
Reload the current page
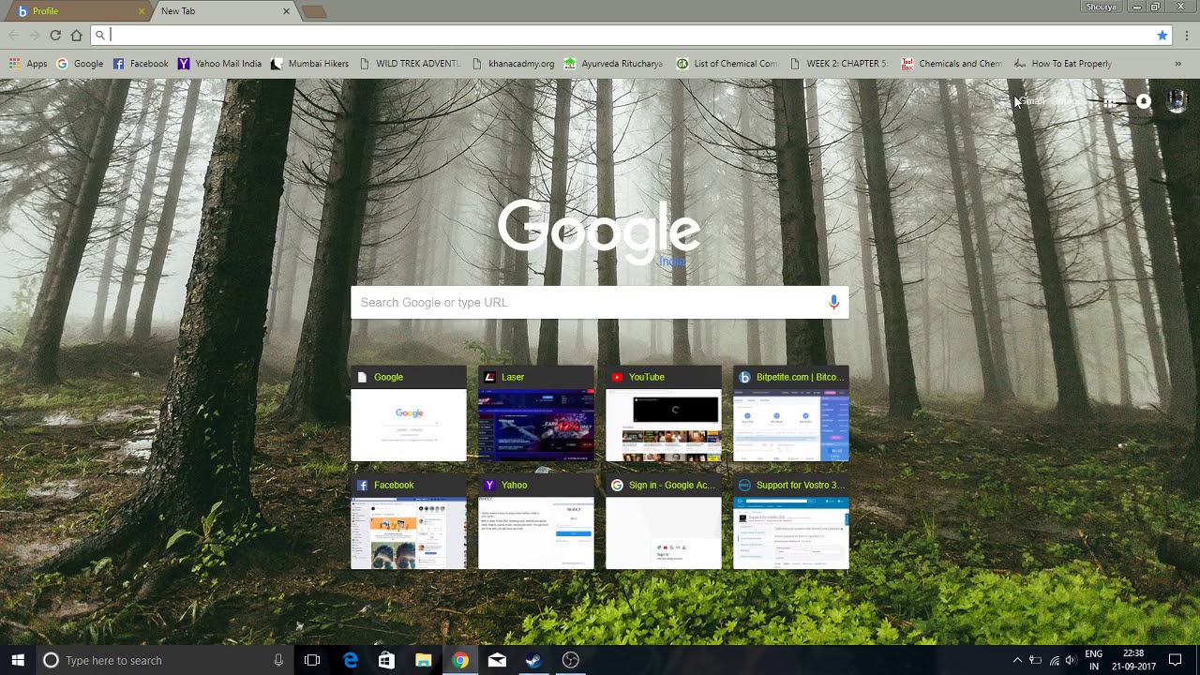55,35
